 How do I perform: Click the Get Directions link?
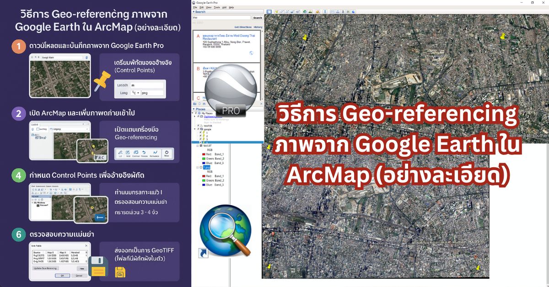[x=243, y=27]
